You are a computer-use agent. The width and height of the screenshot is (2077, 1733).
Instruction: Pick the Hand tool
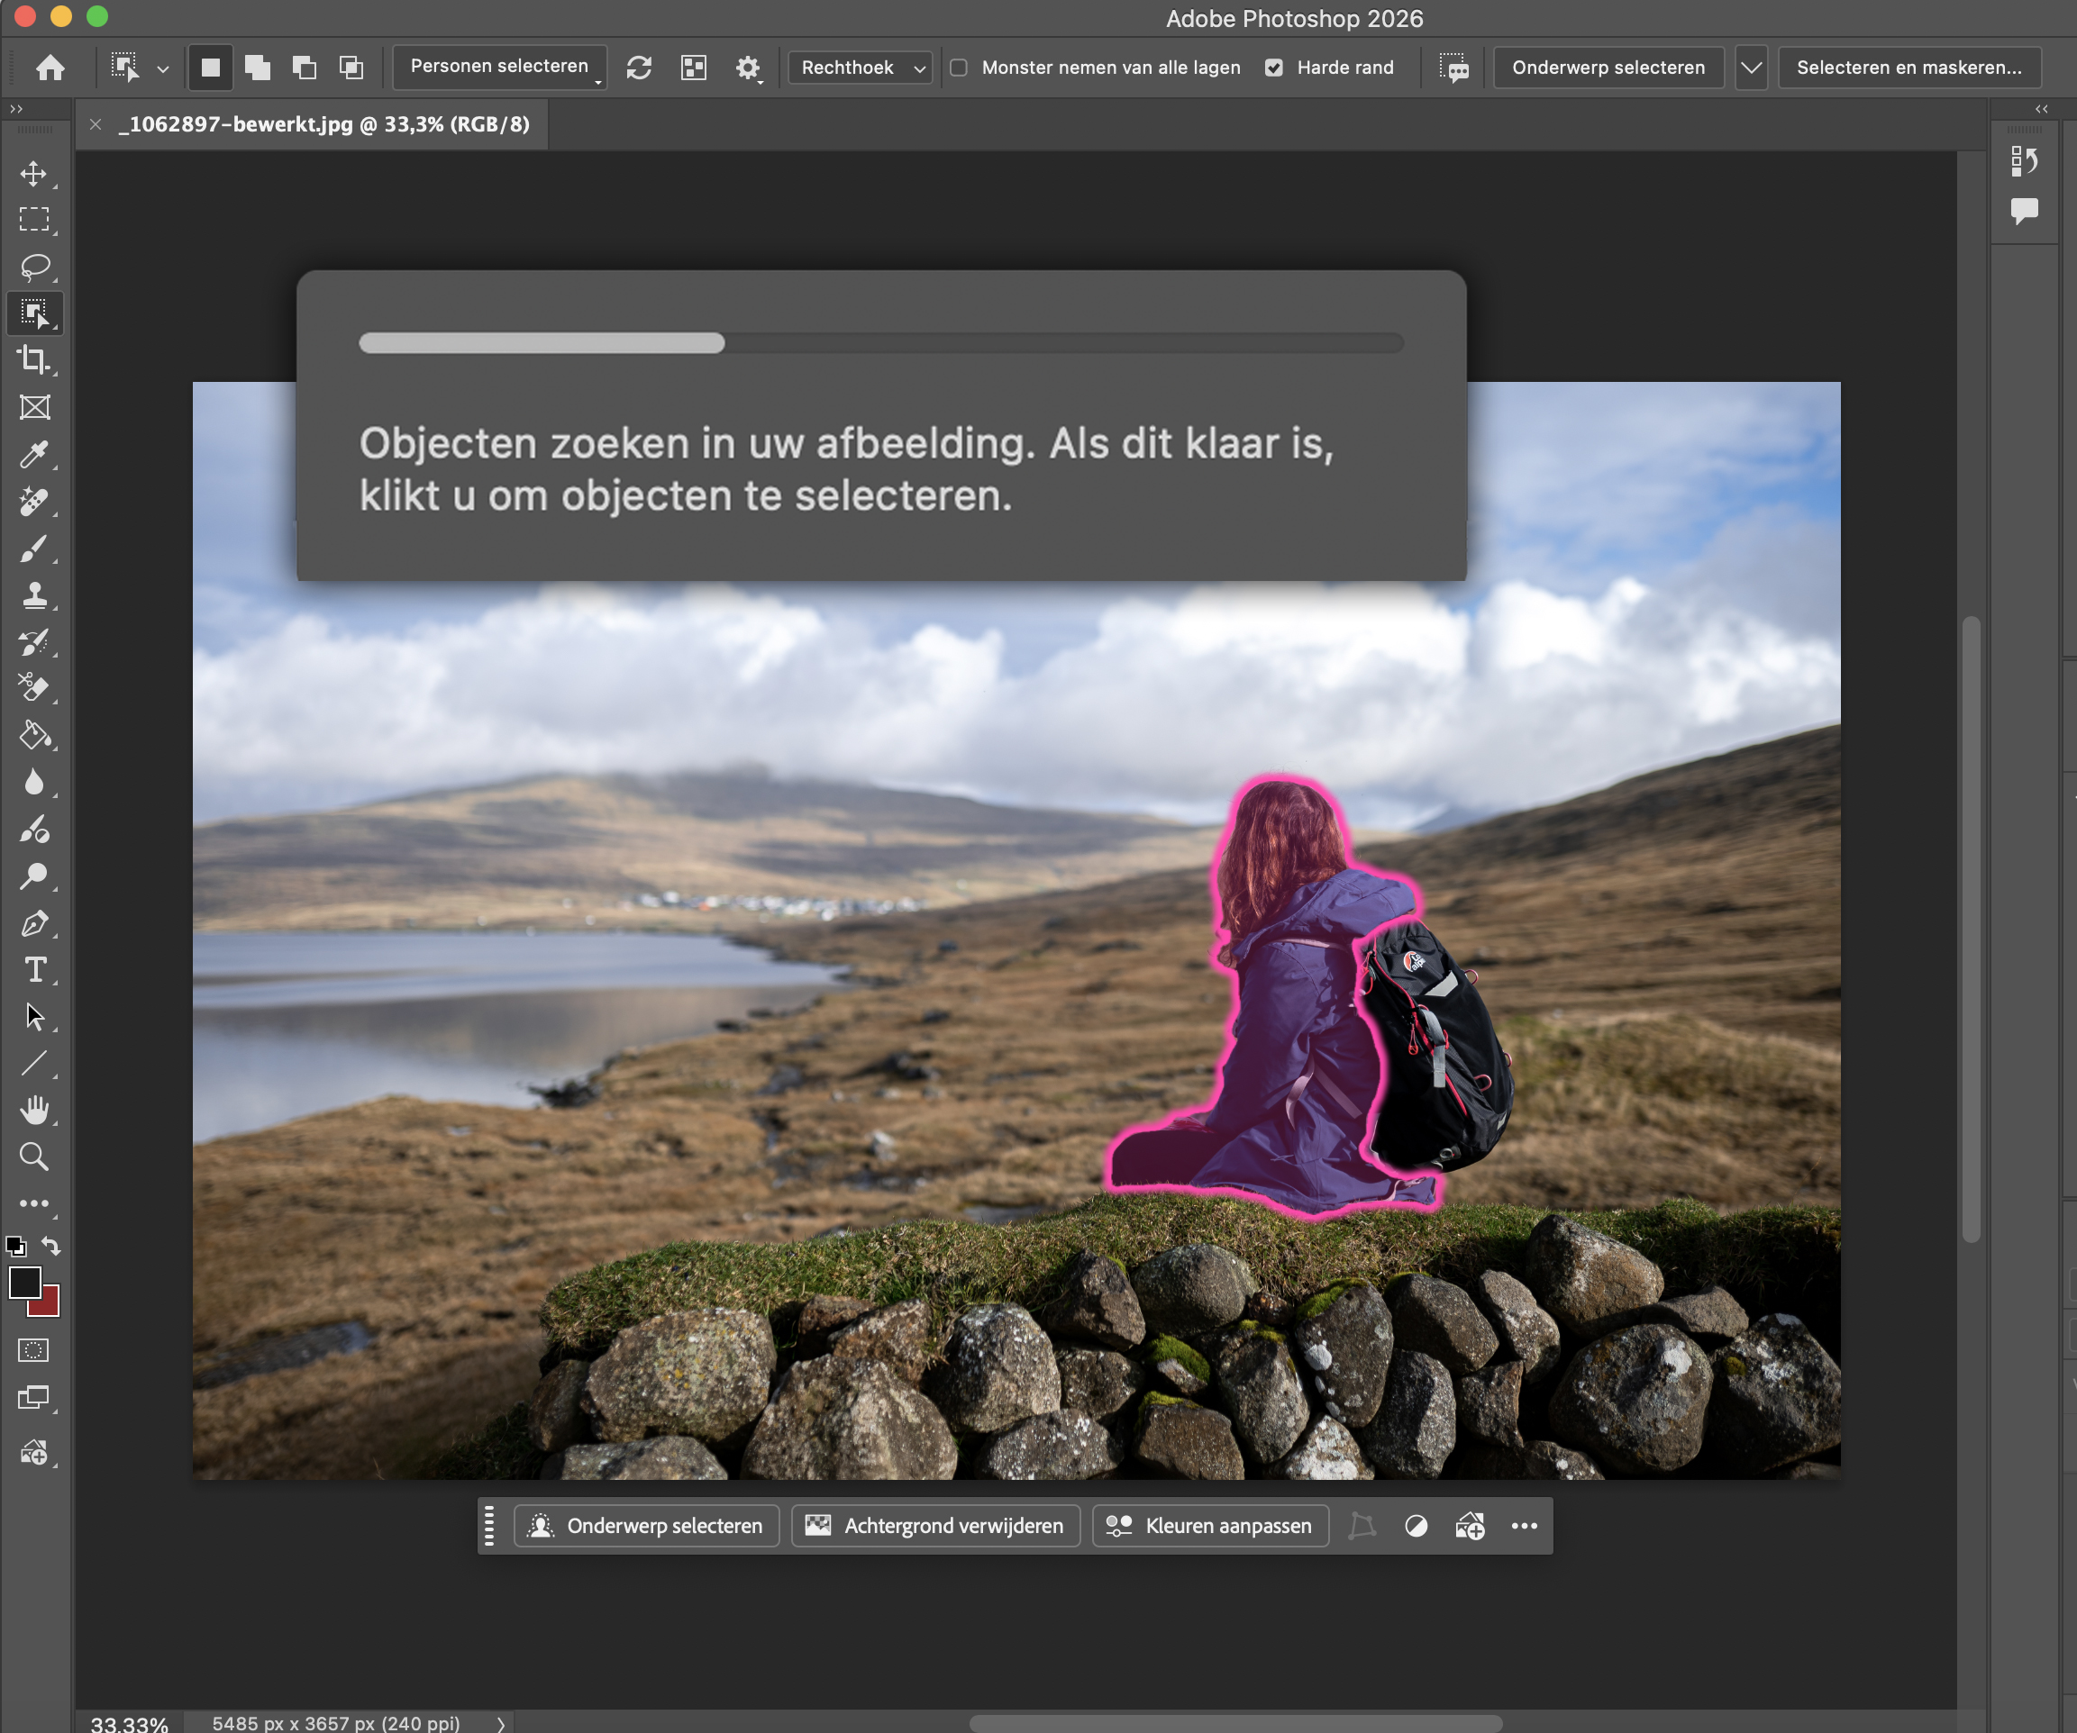coord(33,1111)
